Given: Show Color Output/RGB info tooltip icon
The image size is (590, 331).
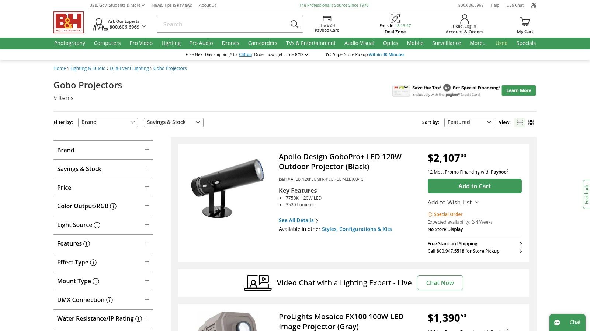Looking at the screenshot, I should (x=113, y=206).
